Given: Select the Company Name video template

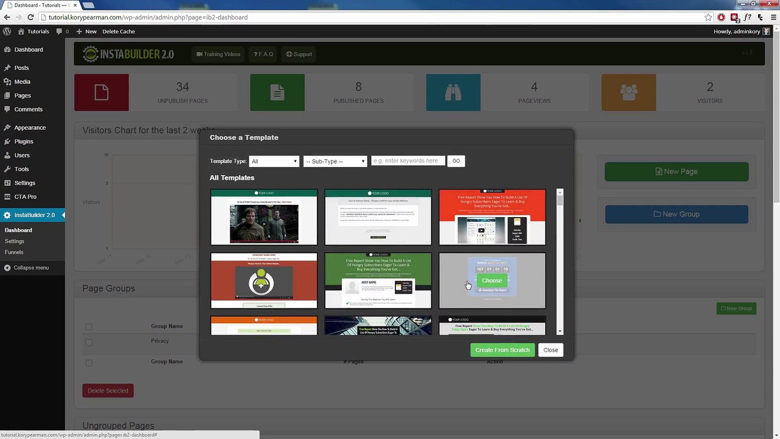Looking at the screenshot, I should (264, 280).
